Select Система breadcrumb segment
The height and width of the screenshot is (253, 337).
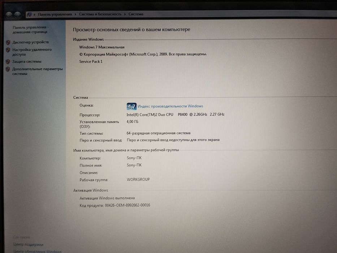click(136, 14)
